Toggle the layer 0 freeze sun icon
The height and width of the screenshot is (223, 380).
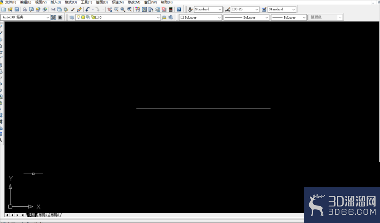tap(83, 17)
